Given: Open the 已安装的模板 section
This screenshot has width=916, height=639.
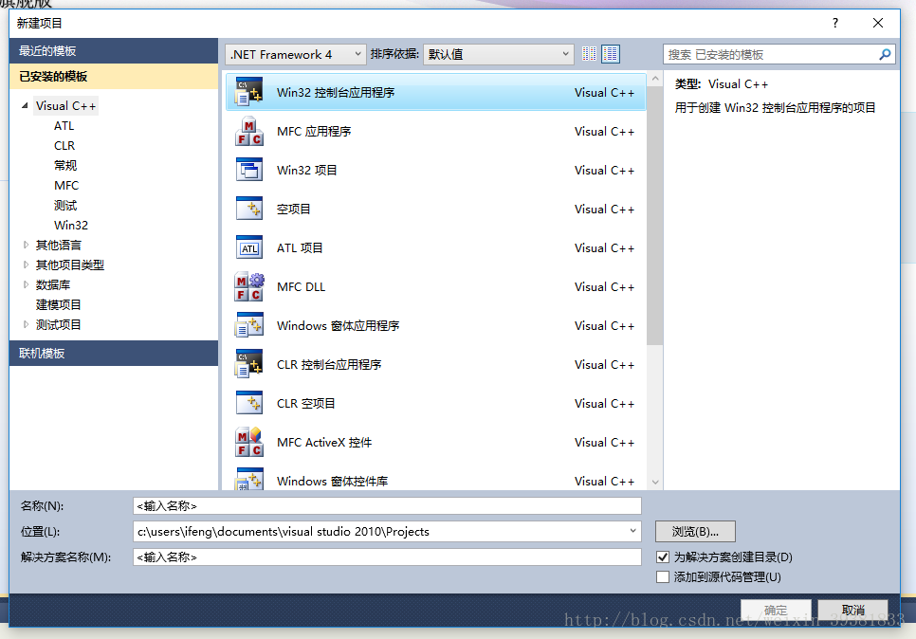Looking at the screenshot, I should (114, 77).
